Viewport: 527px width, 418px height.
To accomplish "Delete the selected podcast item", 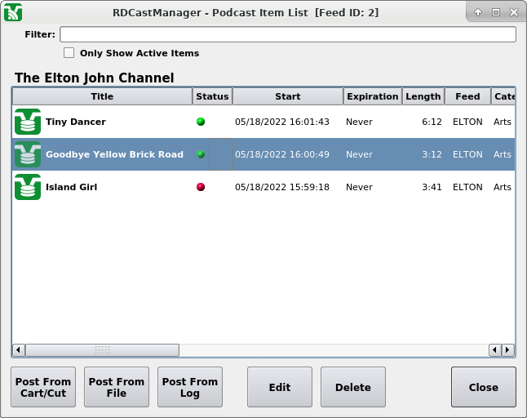I will click(x=353, y=387).
